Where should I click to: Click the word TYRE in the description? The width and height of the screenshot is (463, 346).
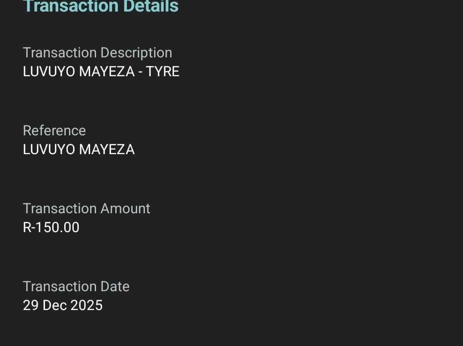[162, 72]
